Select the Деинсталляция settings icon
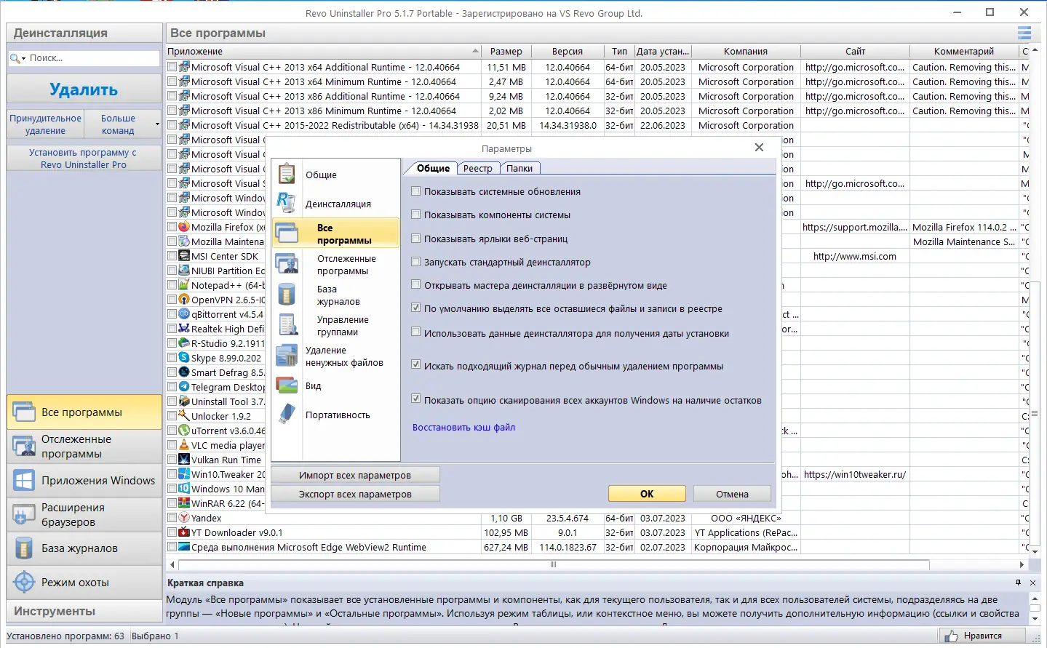 (x=287, y=204)
